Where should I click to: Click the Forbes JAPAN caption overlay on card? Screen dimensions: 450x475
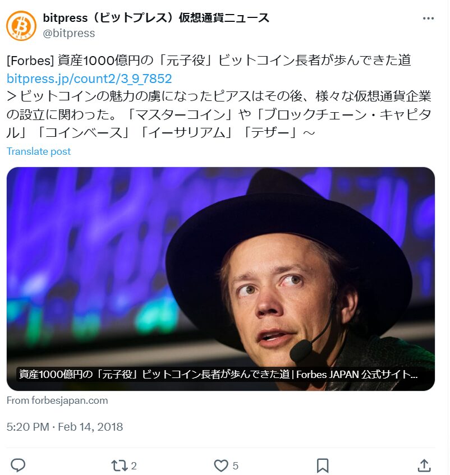point(218,375)
